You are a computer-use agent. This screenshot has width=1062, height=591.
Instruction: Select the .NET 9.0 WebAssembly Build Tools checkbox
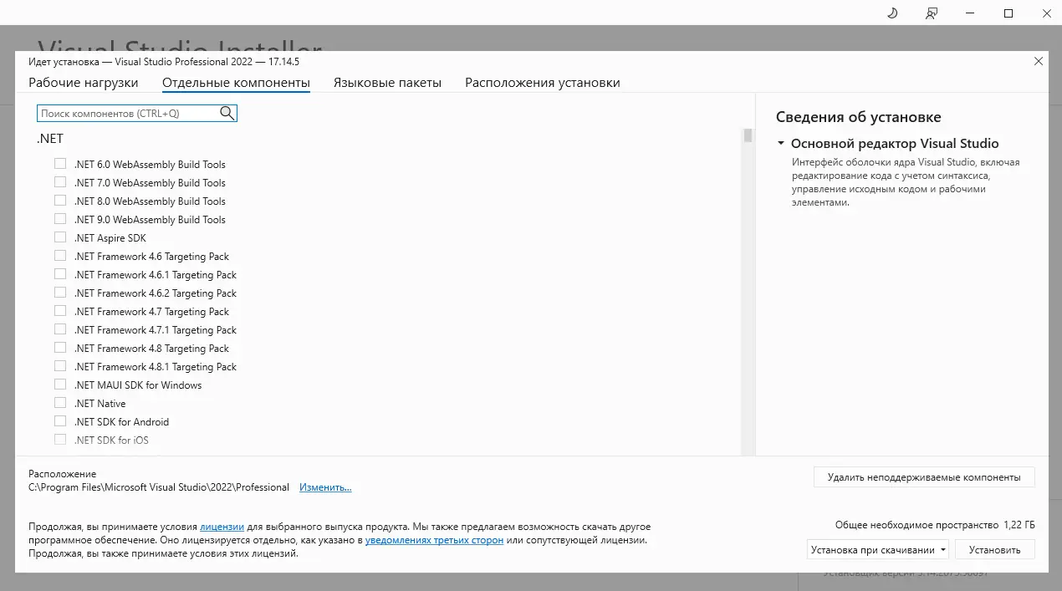[60, 219]
